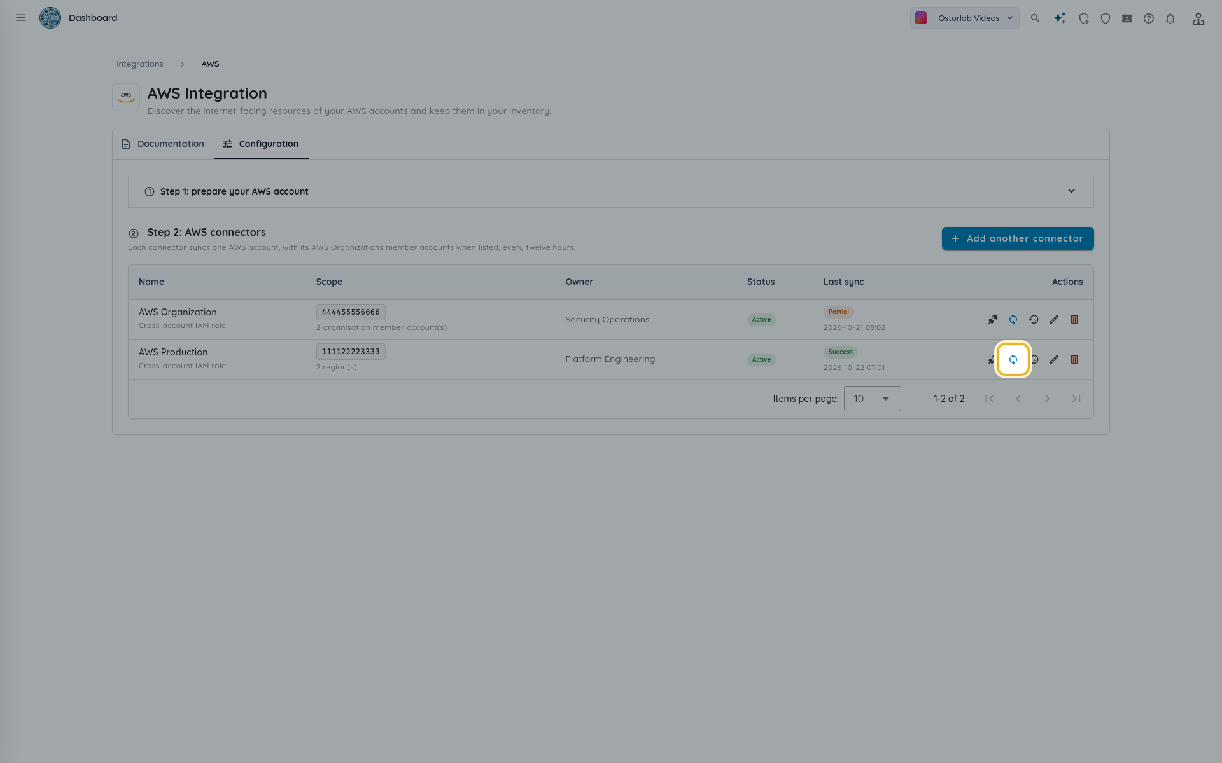The width and height of the screenshot is (1222, 763).
Task: Open the notifications bell
Action: coord(1170,18)
